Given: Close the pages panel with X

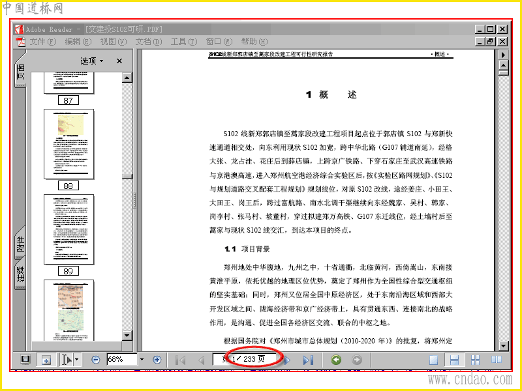Looking at the screenshot, I should 119,61.
